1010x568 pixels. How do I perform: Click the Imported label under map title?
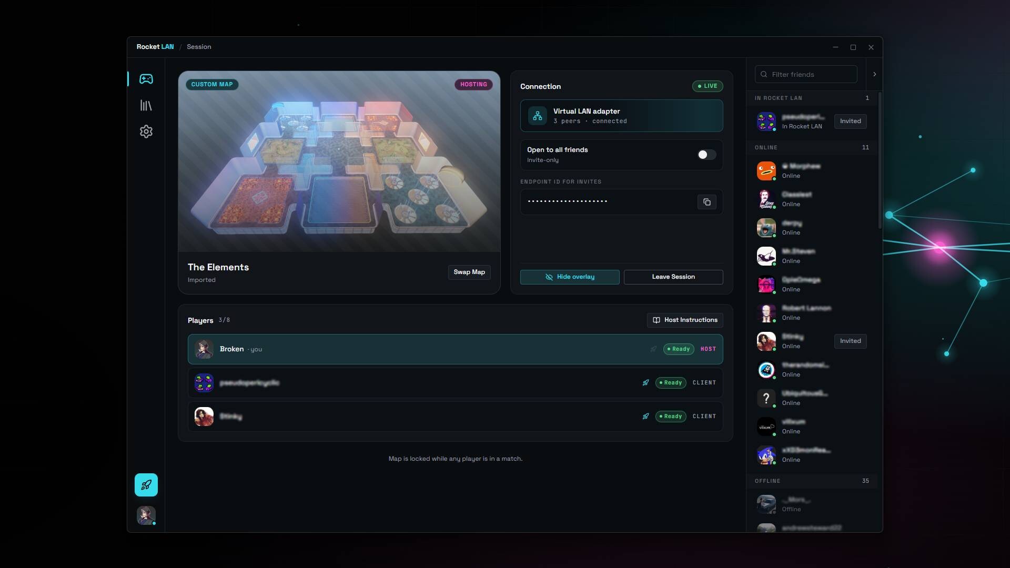[x=201, y=280]
